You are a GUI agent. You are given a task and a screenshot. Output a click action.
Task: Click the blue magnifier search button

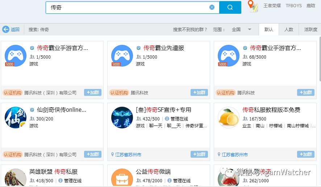point(230,7)
